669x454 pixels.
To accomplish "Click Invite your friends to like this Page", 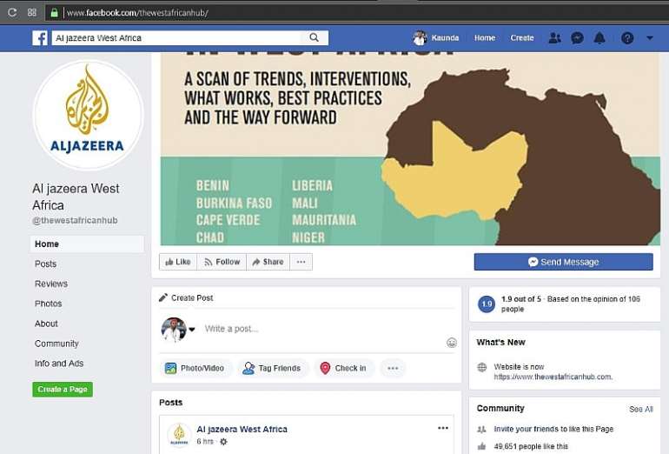I will tap(553, 429).
